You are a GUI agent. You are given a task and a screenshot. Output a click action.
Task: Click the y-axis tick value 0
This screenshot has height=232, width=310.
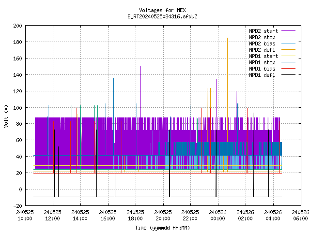[20, 189]
